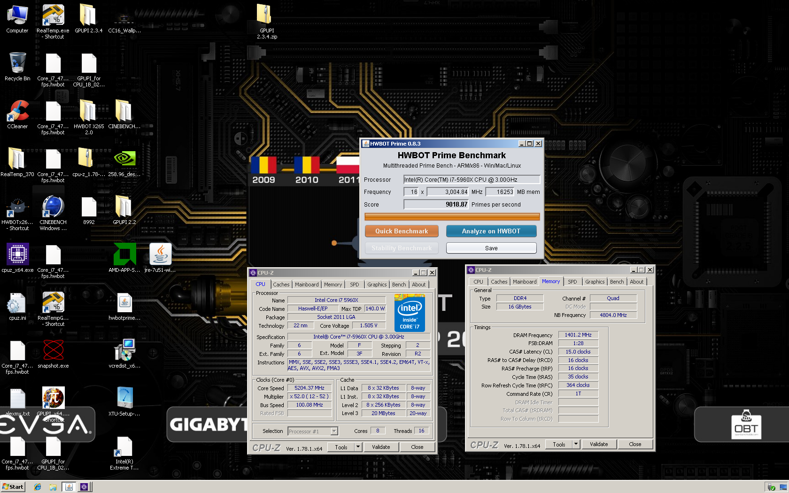Screen dimensions: 789x493
Task: Switch to CPU tab in right CPU-Z
Action: click(x=478, y=282)
